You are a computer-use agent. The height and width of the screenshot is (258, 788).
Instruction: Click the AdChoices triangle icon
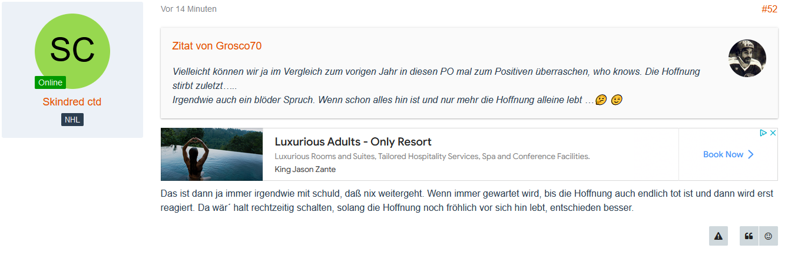point(763,133)
